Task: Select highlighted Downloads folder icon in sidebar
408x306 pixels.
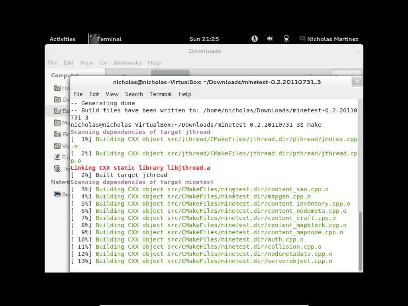Action: click(57, 111)
